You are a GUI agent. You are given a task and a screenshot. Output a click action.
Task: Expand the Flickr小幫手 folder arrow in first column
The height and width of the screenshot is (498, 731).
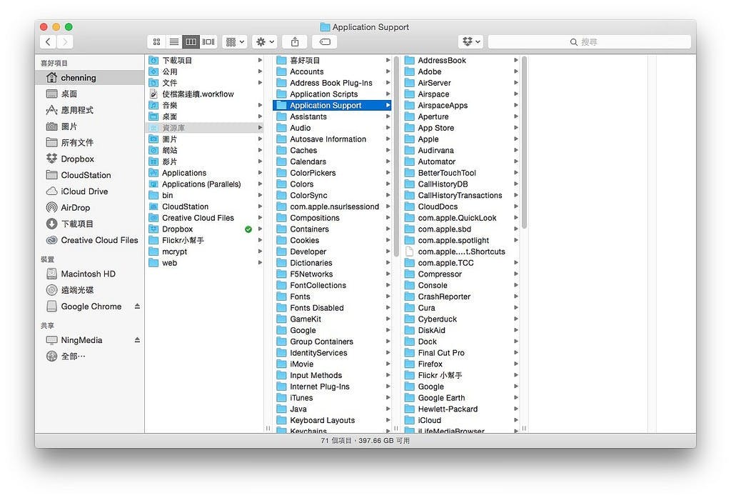(260, 240)
